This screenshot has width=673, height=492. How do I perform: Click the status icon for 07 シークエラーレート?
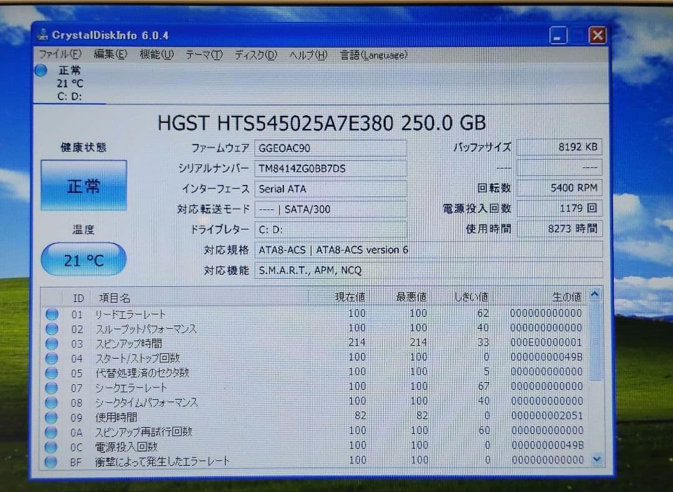[x=52, y=388]
